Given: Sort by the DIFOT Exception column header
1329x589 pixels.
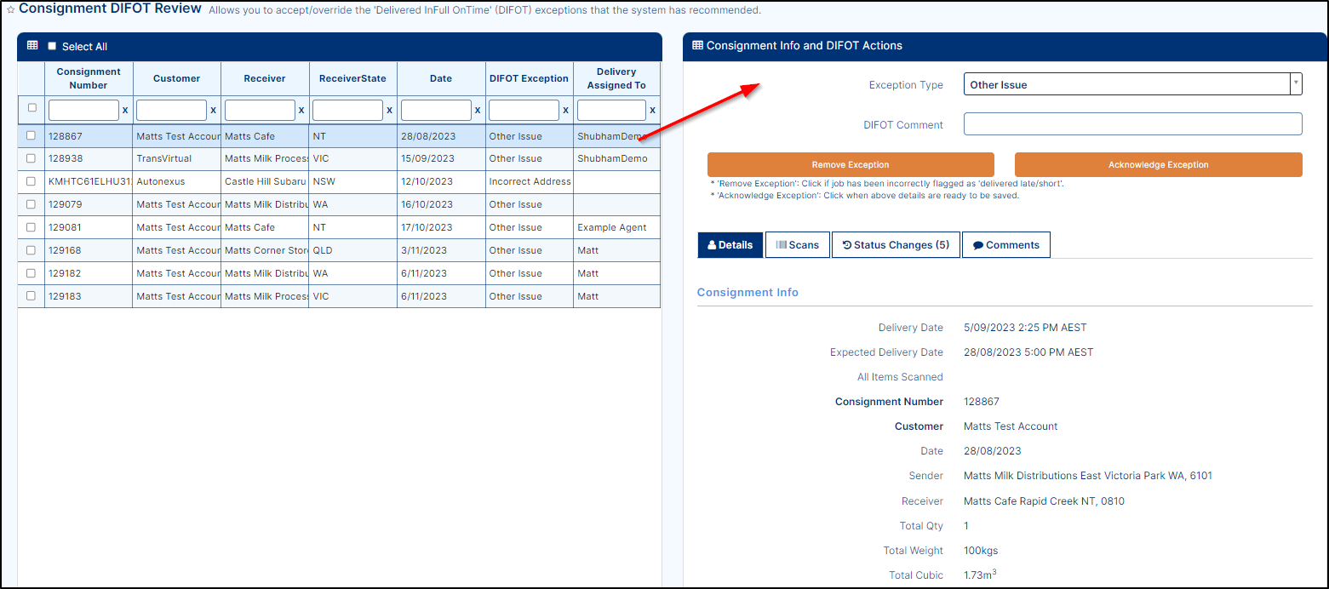Looking at the screenshot, I should pyautogui.click(x=529, y=78).
